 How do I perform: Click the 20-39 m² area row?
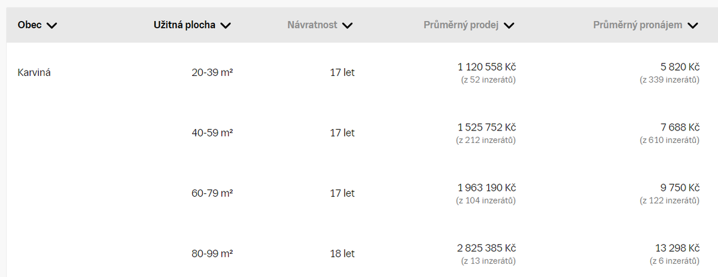coord(212,73)
